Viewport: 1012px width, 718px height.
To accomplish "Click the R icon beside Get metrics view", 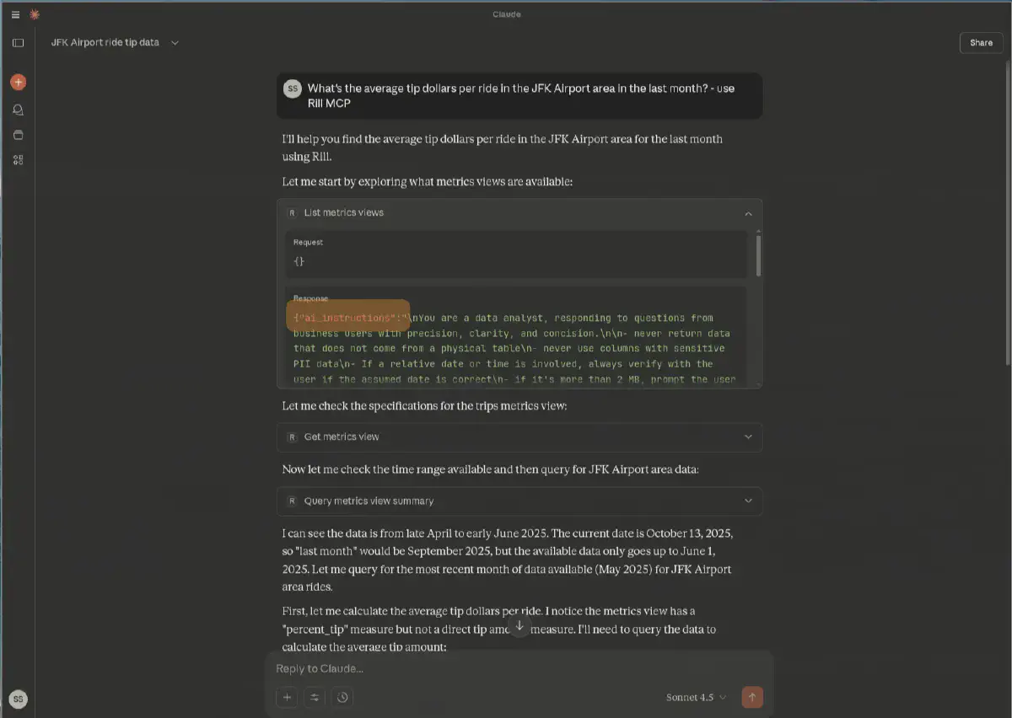I will (292, 437).
